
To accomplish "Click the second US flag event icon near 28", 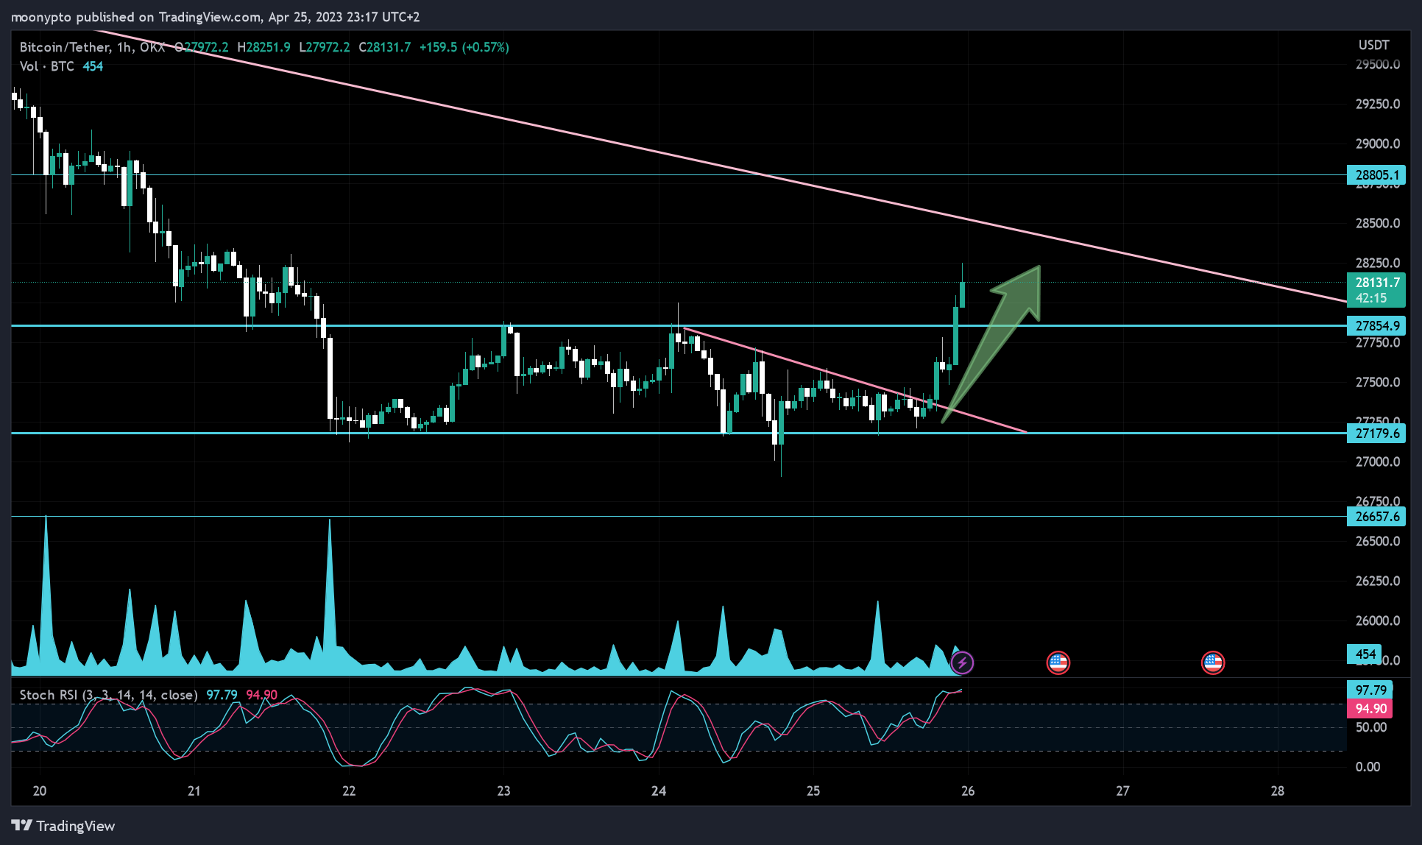I will [1212, 662].
